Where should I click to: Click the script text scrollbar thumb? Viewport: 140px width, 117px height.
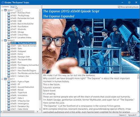pos(138,77)
